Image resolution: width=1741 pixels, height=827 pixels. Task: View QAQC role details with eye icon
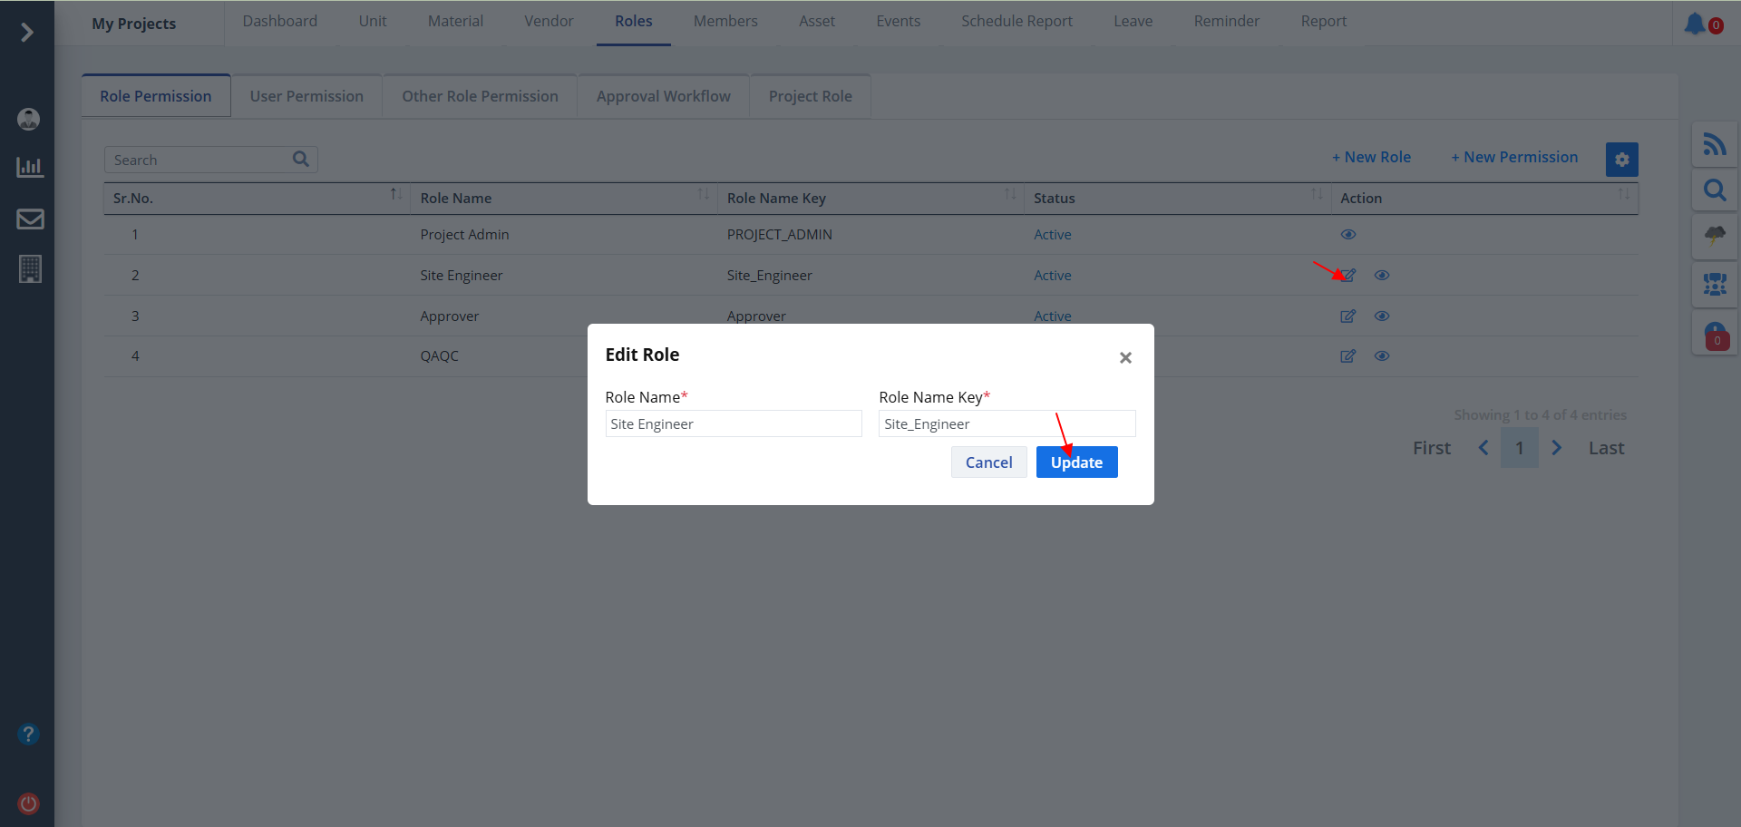[x=1381, y=356]
